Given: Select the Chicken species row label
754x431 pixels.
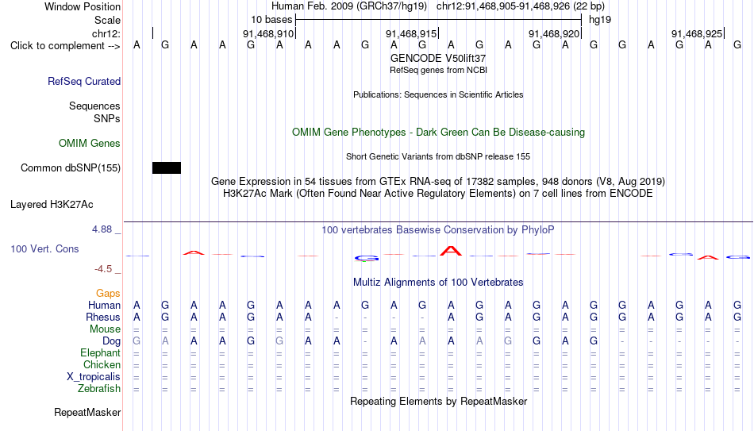Looking at the screenshot, I should (102, 365).
